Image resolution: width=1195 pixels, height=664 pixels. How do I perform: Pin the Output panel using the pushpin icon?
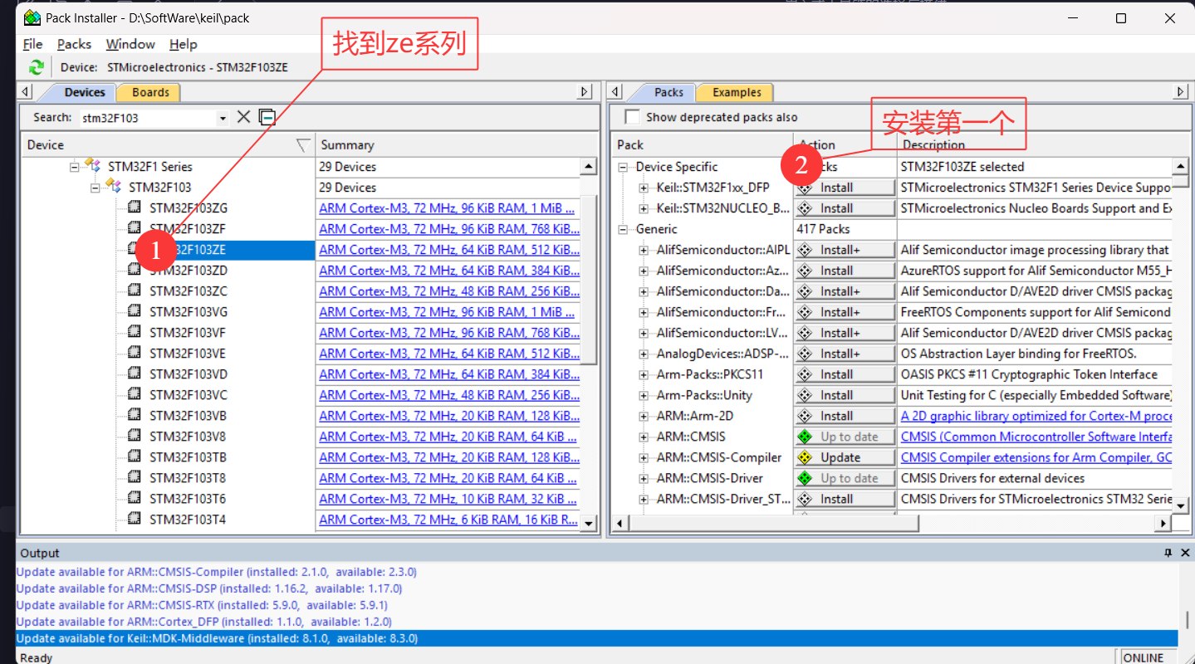coord(1168,553)
